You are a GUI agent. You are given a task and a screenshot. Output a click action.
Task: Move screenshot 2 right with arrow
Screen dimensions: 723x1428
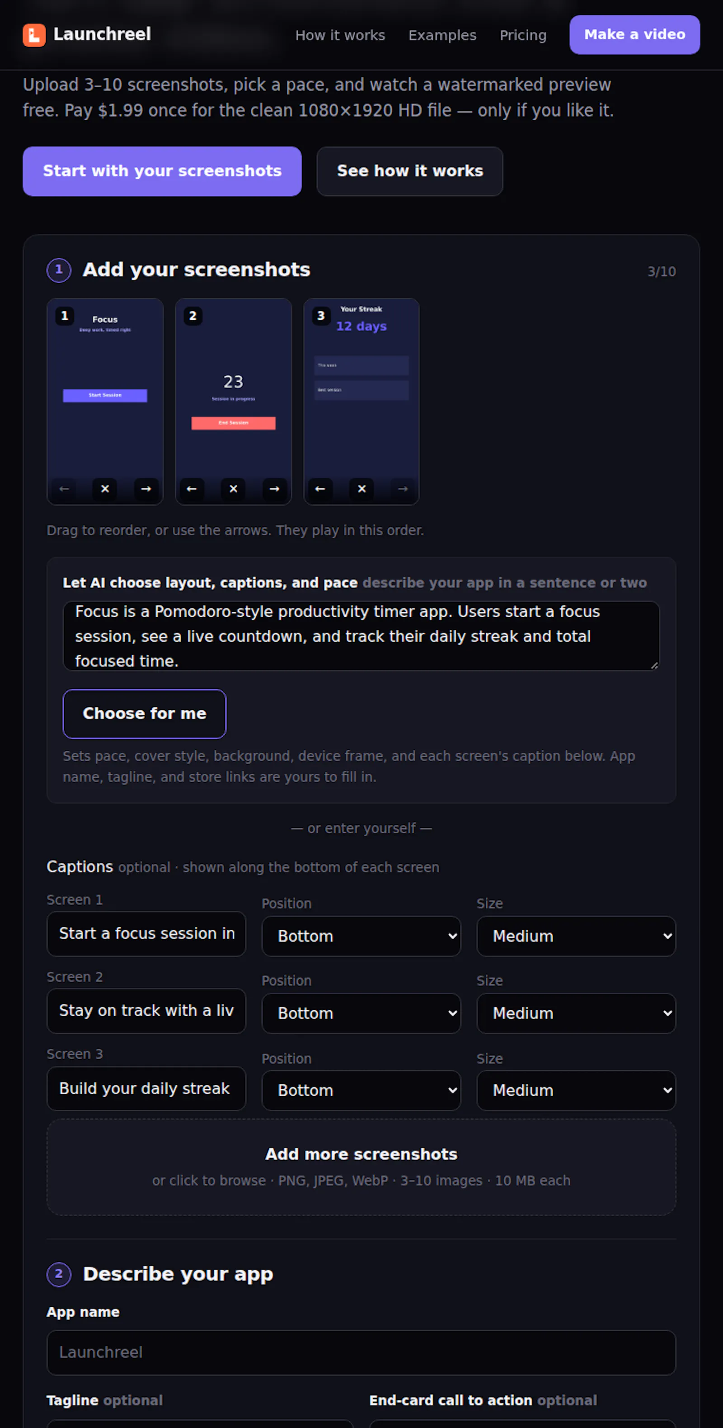(x=274, y=488)
